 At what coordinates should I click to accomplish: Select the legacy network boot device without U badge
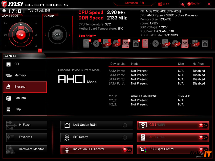tap(205, 43)
